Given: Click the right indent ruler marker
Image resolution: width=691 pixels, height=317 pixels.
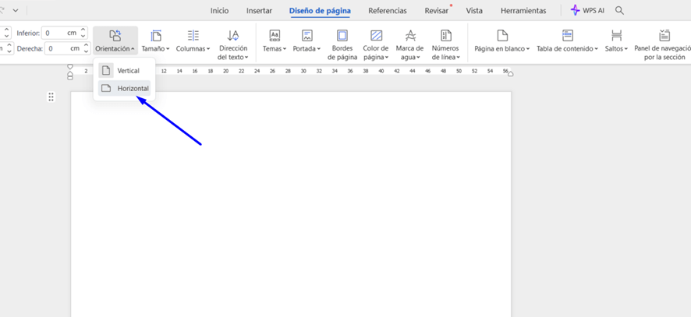Looking at the screenshot, I should [510, 74].
